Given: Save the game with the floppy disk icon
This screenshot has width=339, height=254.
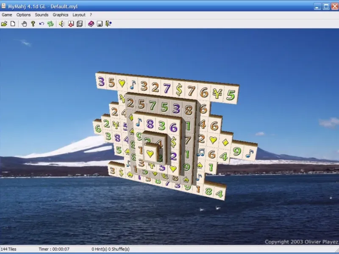Looking at the screenshot, I should click(100, 24).
